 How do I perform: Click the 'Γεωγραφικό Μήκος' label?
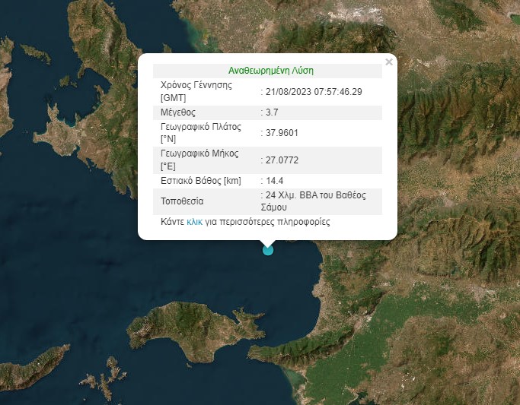(199, 153)
